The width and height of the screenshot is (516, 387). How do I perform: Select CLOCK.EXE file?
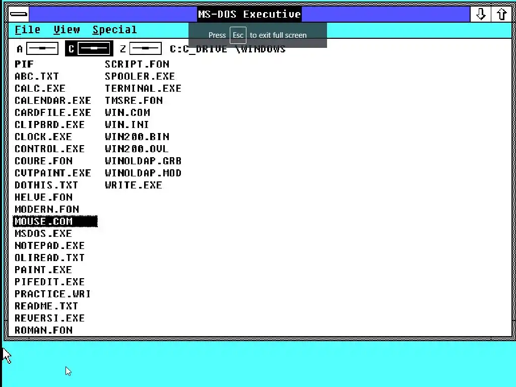click(43, 137)
